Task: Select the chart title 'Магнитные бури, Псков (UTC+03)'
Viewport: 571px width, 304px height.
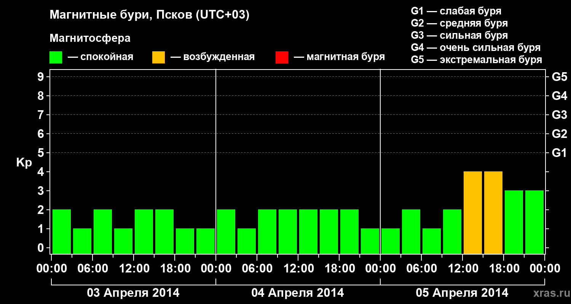Action: tap(149, 15)
